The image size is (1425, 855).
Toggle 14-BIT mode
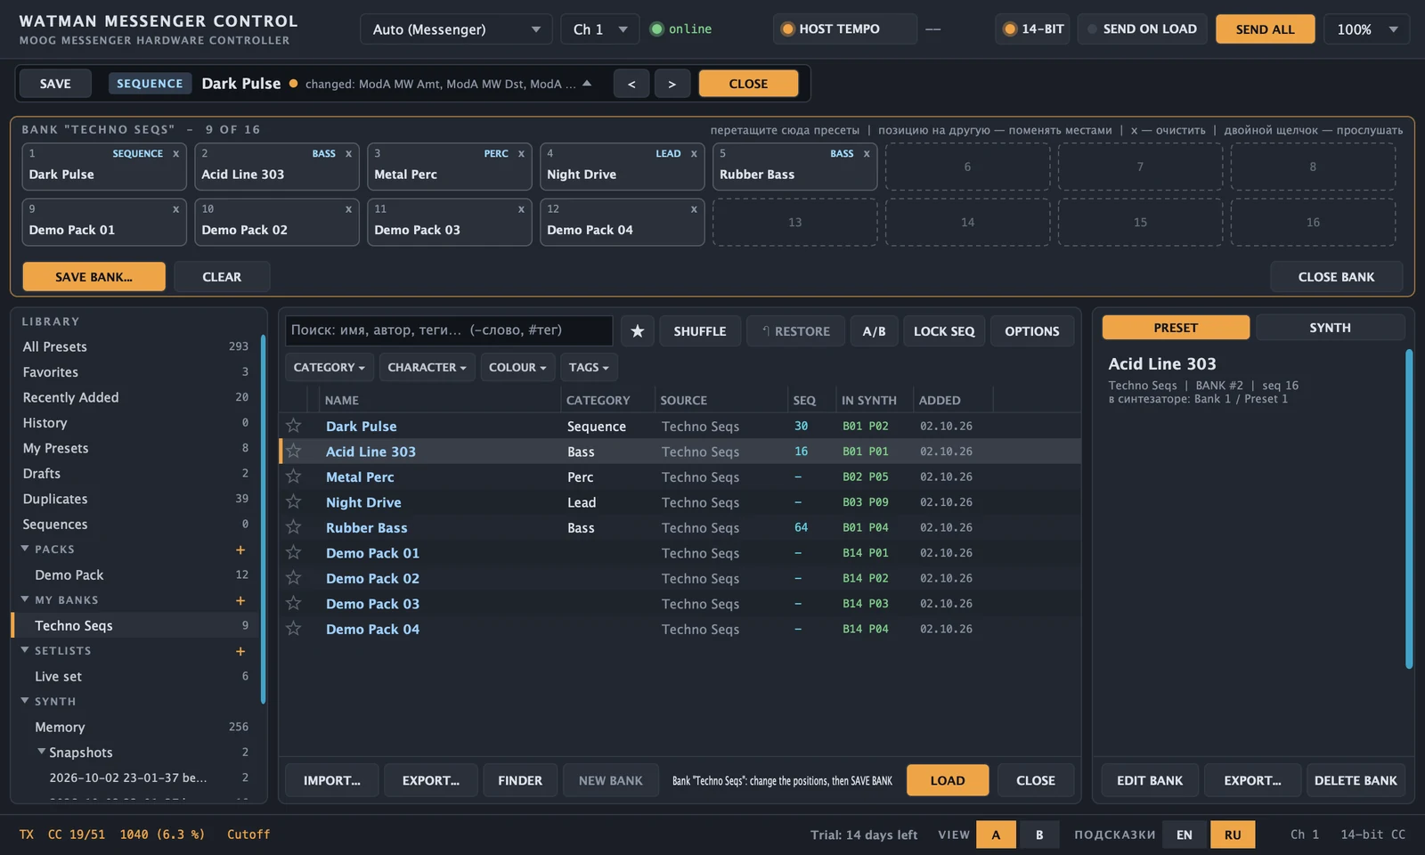(1033, 29)
